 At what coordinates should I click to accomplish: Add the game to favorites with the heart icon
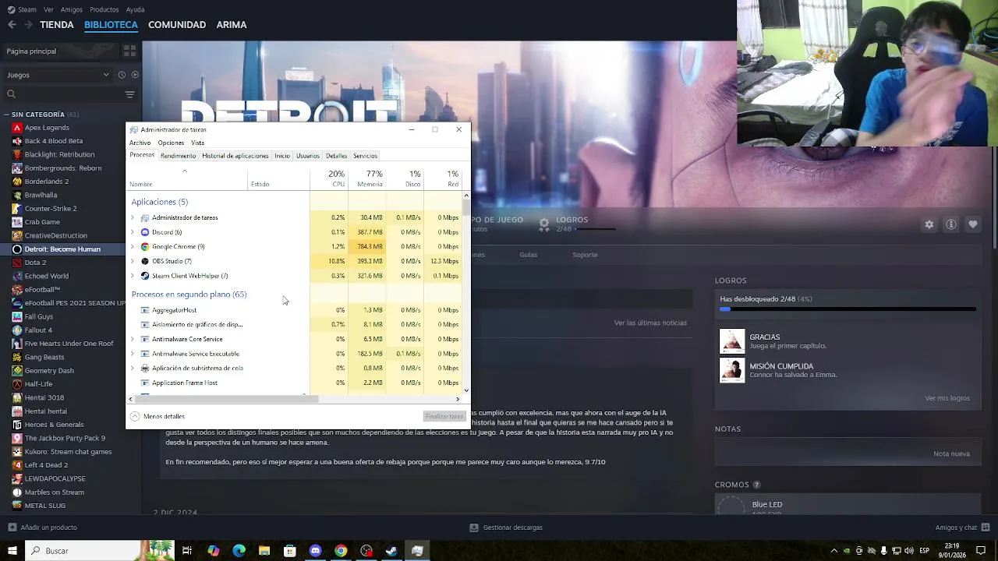coord(973,224)
